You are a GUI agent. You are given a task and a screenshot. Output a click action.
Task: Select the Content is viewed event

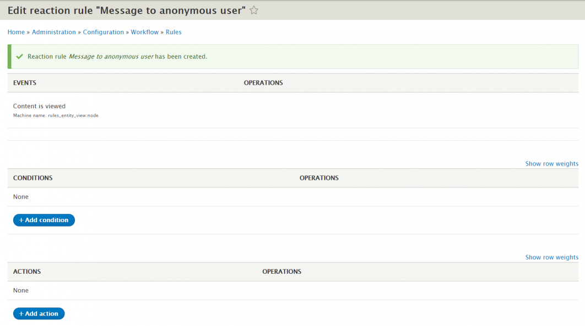[39, 106]
